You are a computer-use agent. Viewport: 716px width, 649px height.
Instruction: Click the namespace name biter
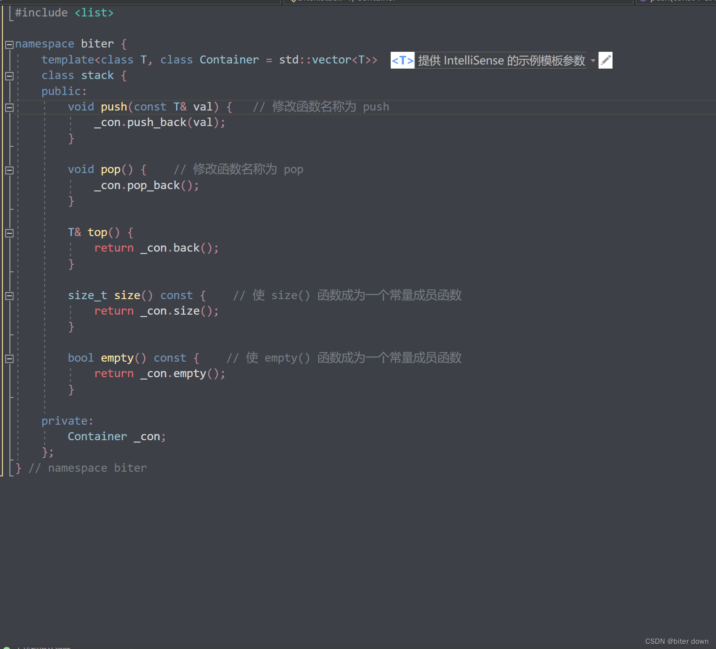coord(97,44)
